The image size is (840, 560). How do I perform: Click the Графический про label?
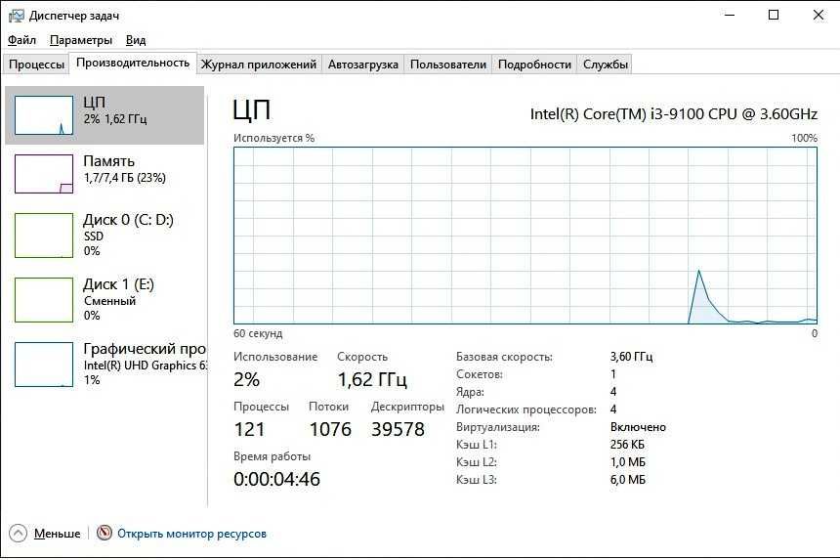click(x=145, y=349)
